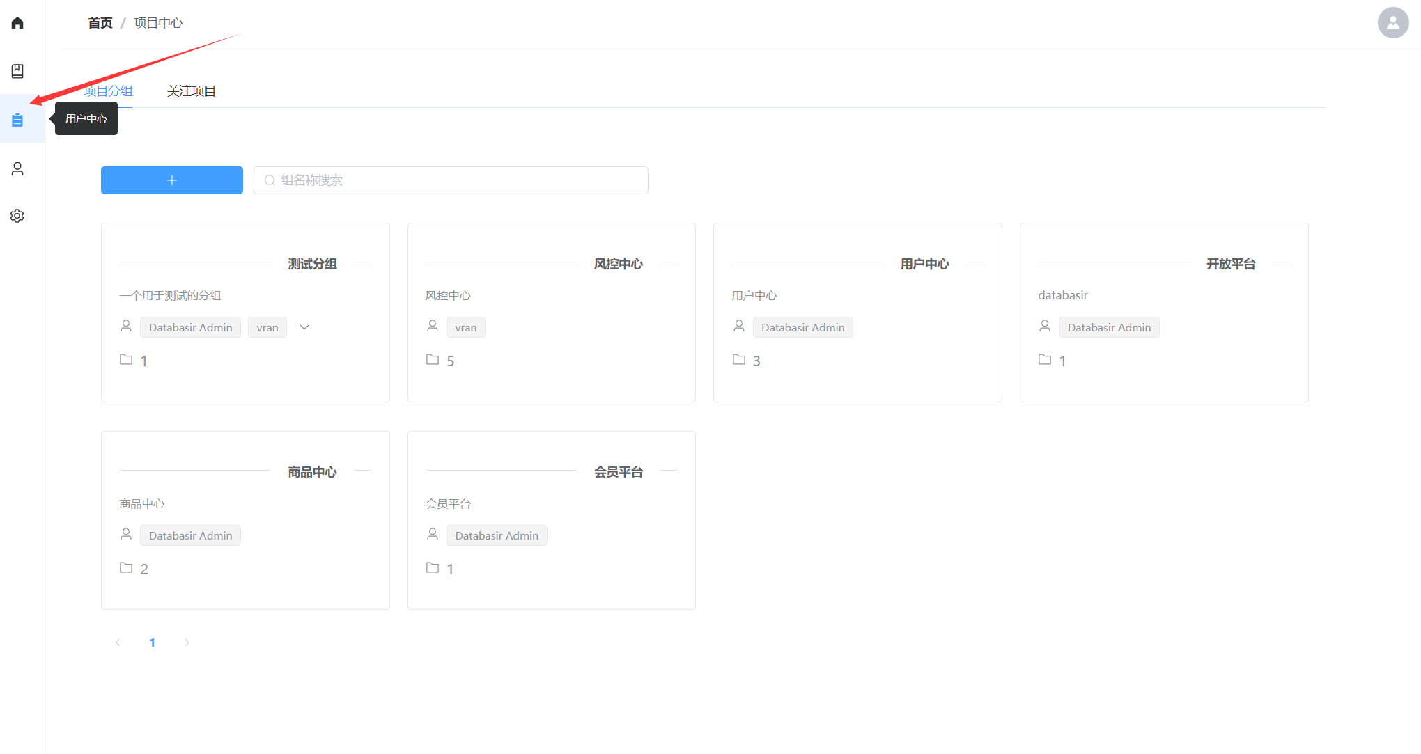The width and height of the screenshot is (1421, 754).
Task: Click folder icon in 风控中心 card
Action: pyautogui.click(x=433, y=359)
